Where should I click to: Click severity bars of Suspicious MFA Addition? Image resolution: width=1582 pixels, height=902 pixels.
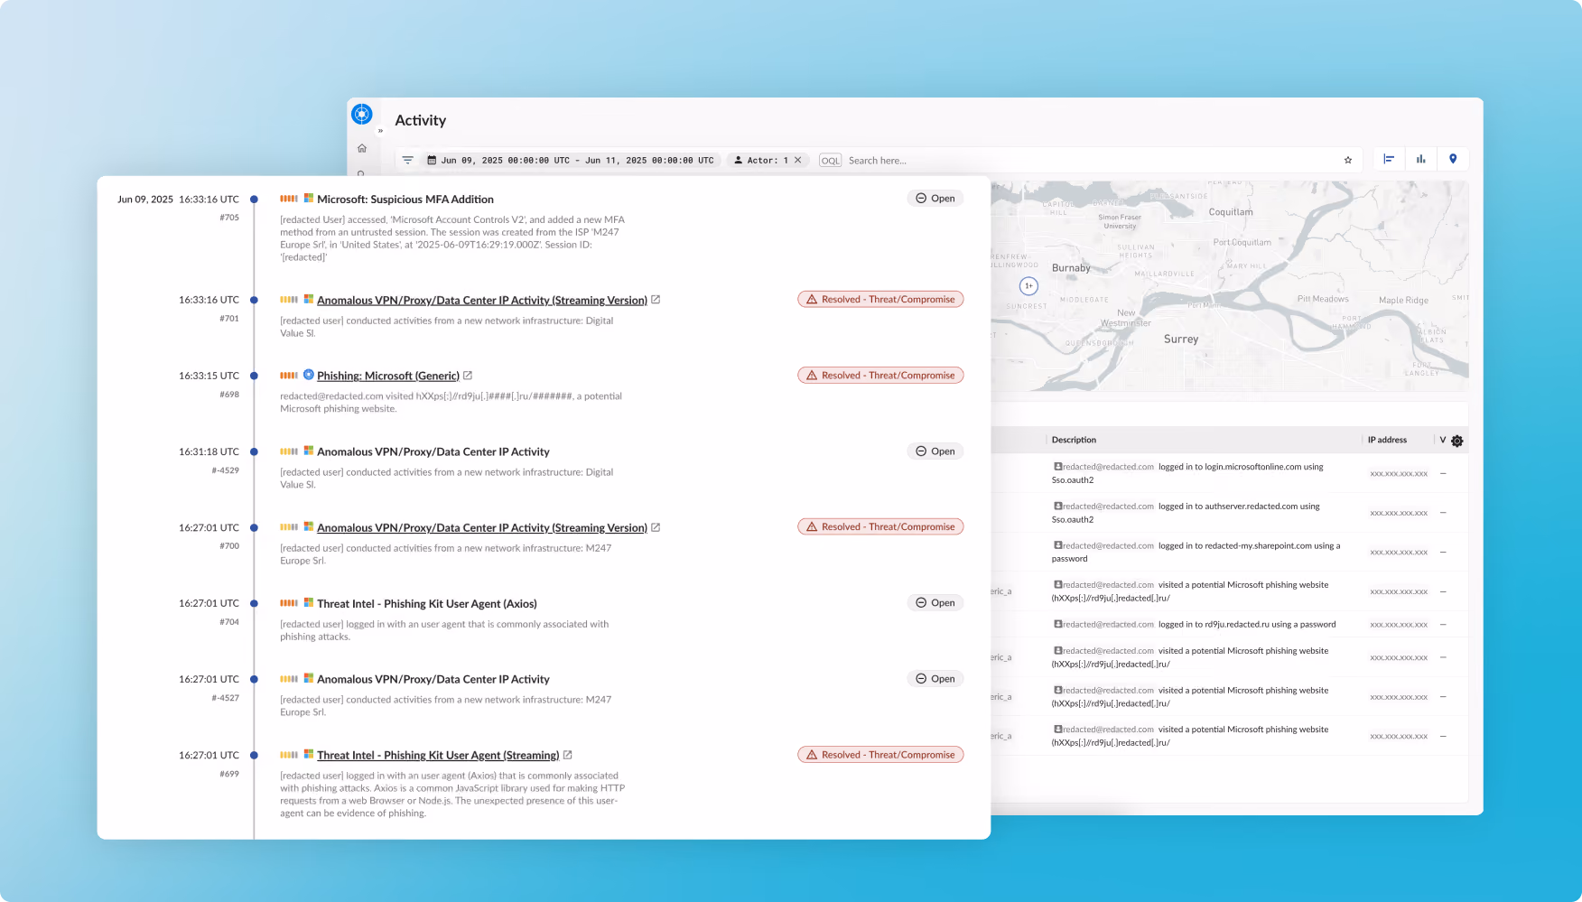coord(289,199)
